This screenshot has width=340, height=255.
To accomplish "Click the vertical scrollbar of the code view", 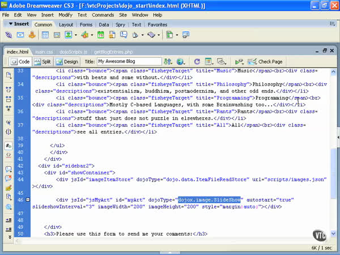I will pos(334,153).
